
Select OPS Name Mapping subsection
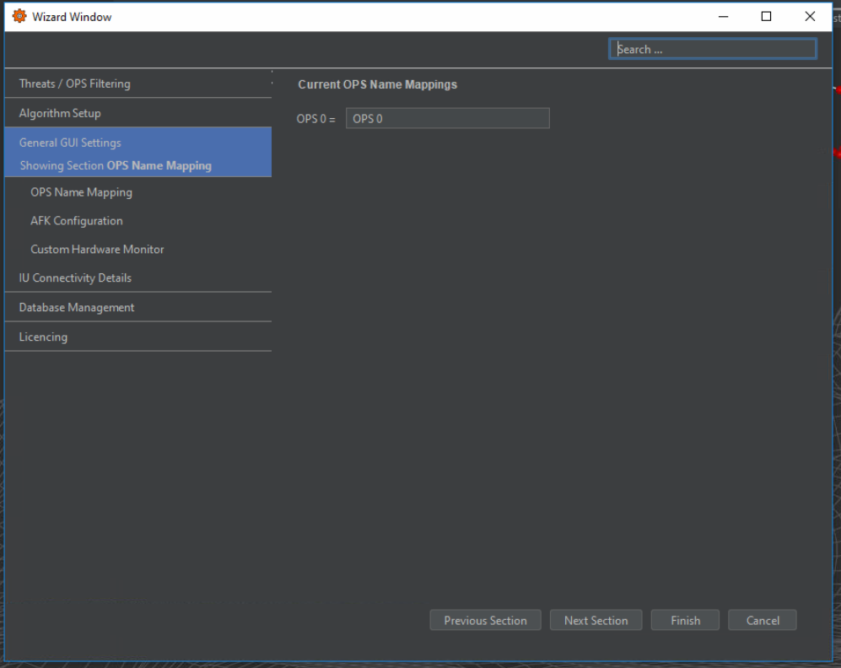[x=82, y=192]
